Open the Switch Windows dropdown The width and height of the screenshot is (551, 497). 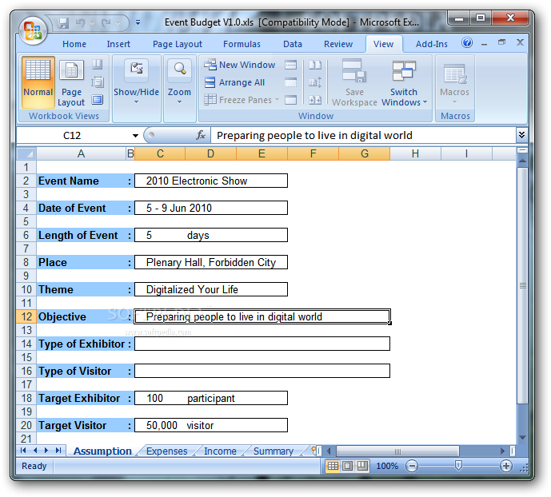pyautogui.click(x=404, y=82)
